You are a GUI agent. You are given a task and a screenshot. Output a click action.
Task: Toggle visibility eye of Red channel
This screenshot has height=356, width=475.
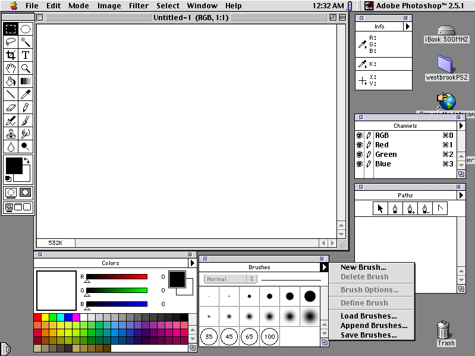(x=359, y=145)
